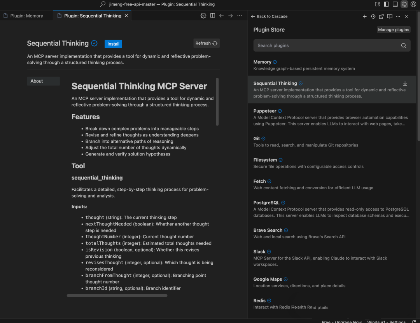Click the Manage plugins button
420x323 pixels.
click(x=394, y=30)
